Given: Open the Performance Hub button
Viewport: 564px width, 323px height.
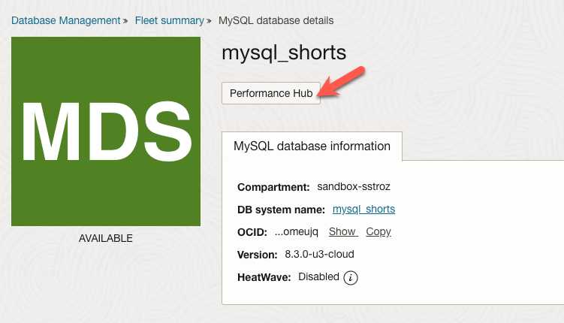Looking at the screenshot, I should tap(271, 93).
